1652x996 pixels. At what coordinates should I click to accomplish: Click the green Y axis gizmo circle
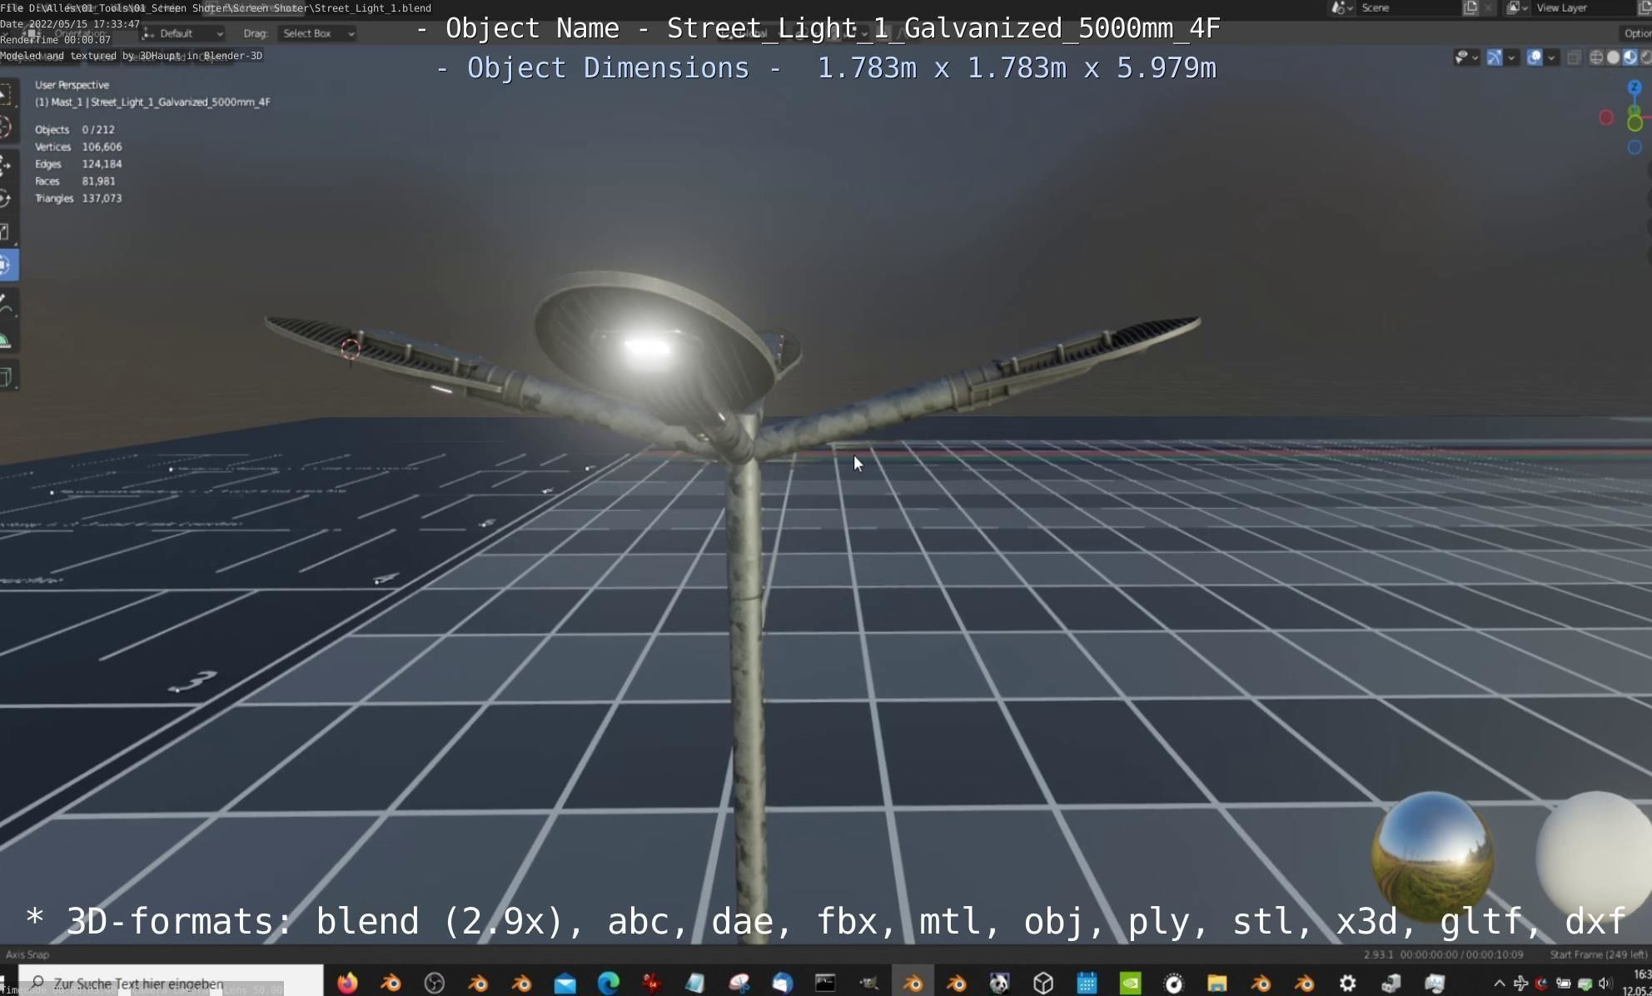point(1635,123)
